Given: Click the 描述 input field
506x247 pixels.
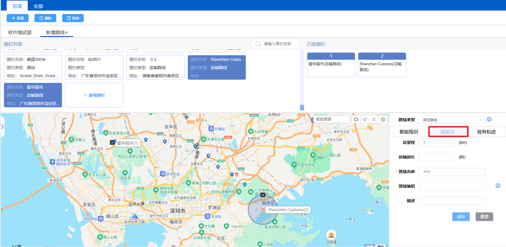Looking at the screenshot, I should [452, 201].
